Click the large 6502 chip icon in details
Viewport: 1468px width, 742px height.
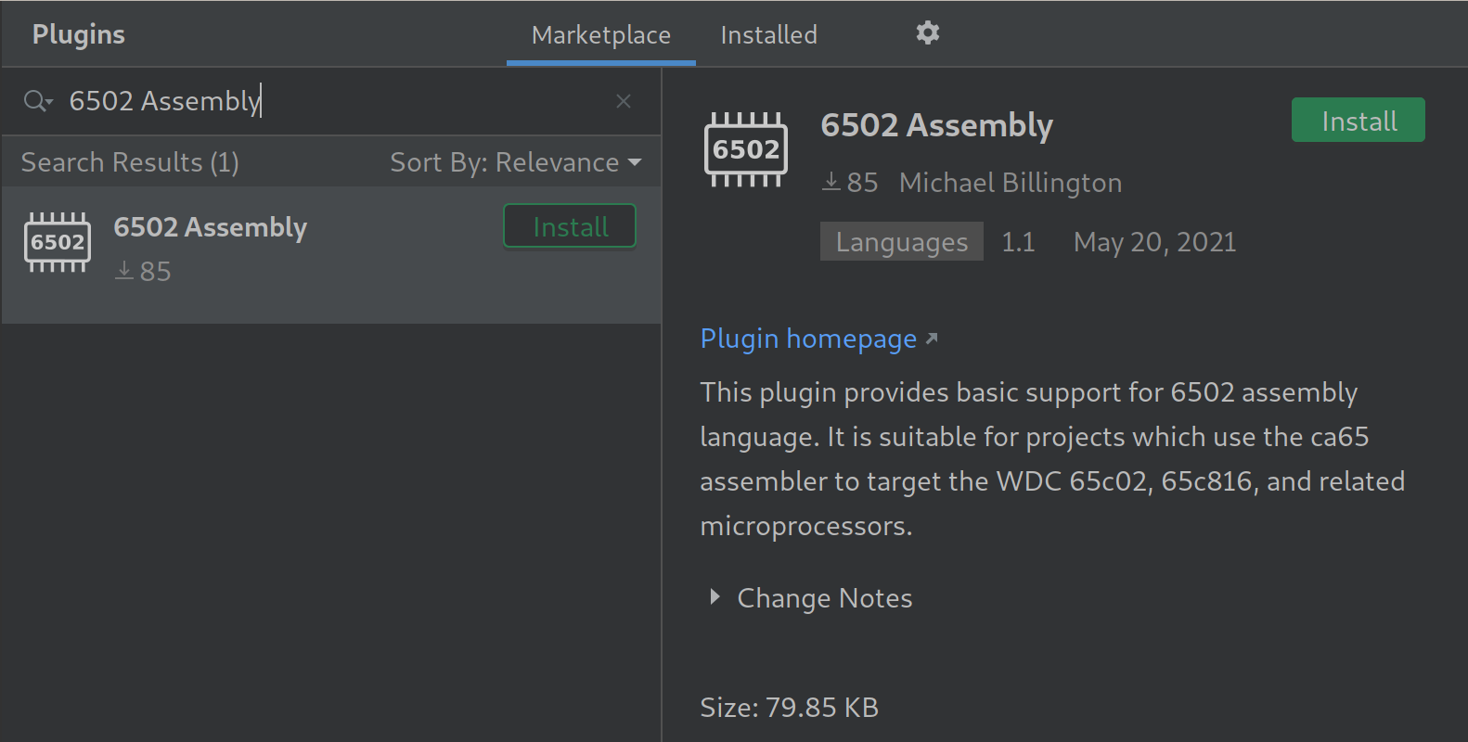click(x=746, y=149)
